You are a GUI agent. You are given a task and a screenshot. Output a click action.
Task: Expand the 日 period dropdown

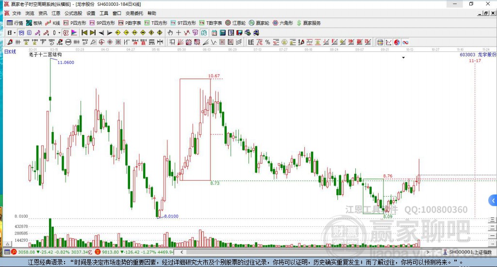(x=15, y=33)
